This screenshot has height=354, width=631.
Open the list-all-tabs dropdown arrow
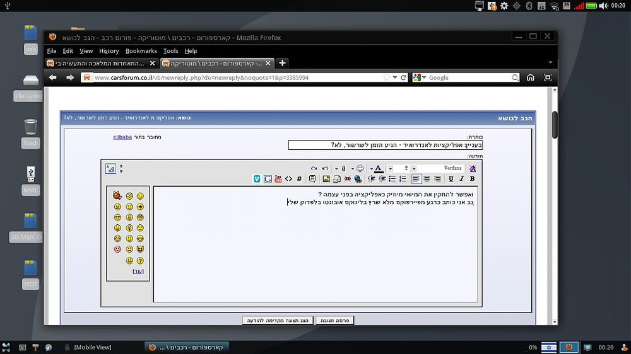click(550, 63)
